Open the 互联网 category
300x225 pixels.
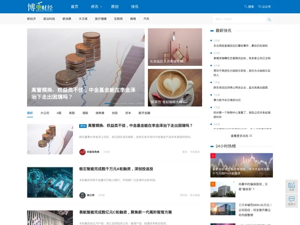pos(118,19)
